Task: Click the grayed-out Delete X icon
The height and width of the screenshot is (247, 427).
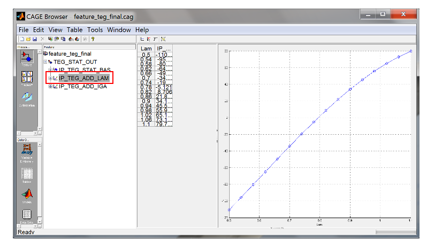Action: [x=42, y=39]
